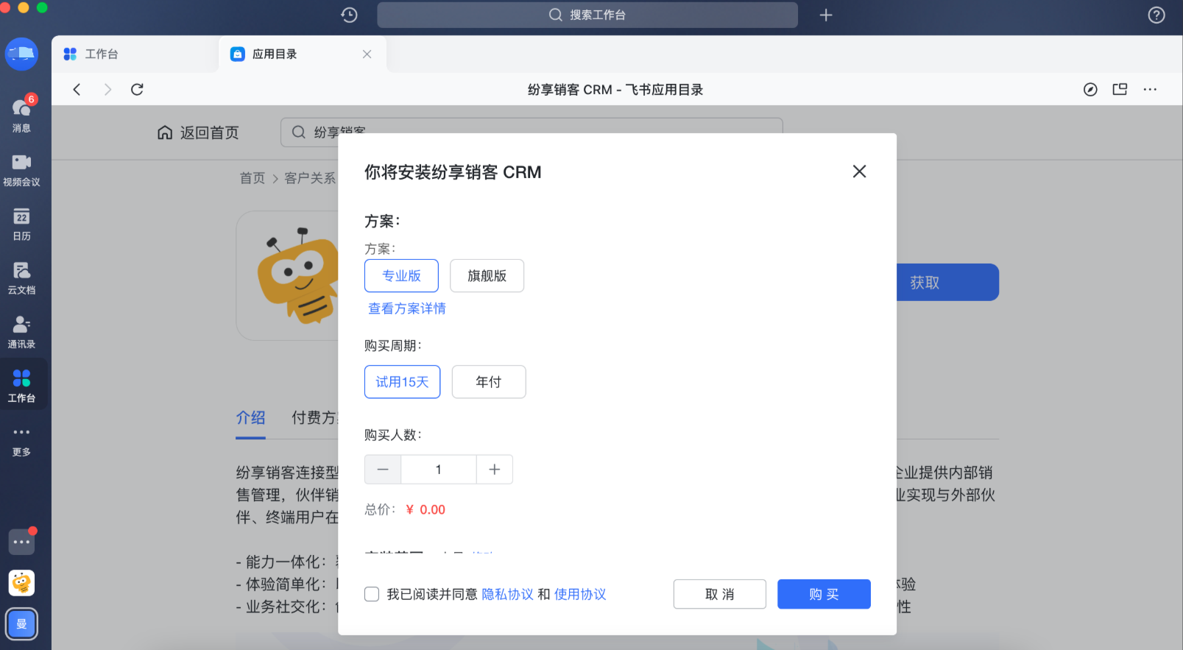Click the 购买 button
The height and width of the screenshot is (650, 1183).
point(824,594)
